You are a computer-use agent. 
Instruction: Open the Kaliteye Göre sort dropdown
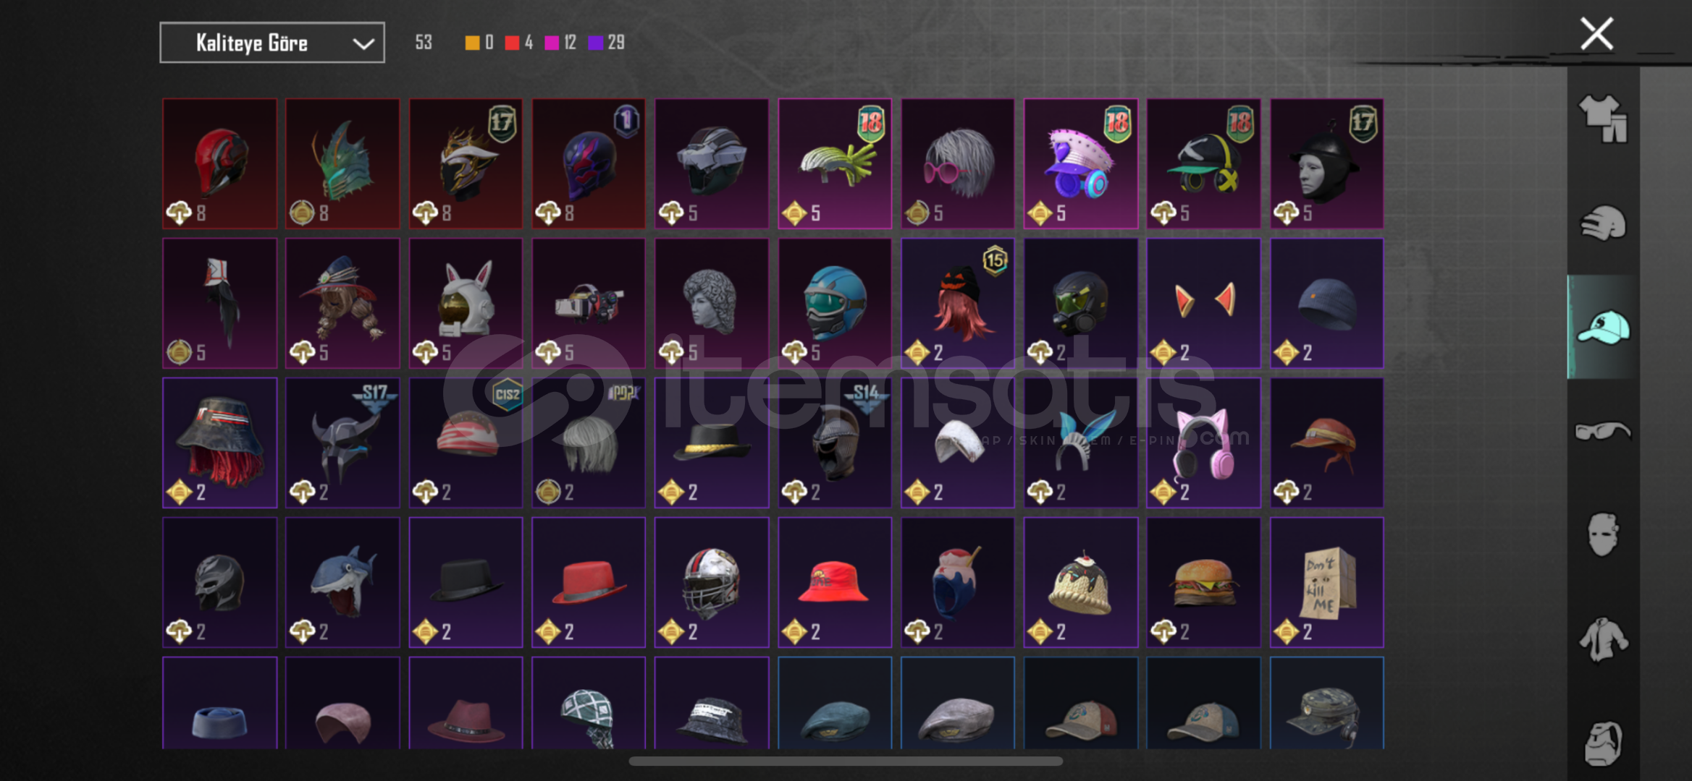pos(272,43)
